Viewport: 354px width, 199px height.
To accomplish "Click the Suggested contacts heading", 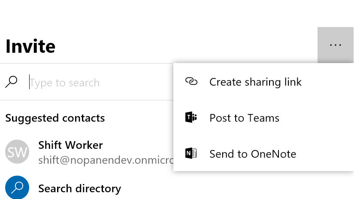I will click(x=55, y=118).
